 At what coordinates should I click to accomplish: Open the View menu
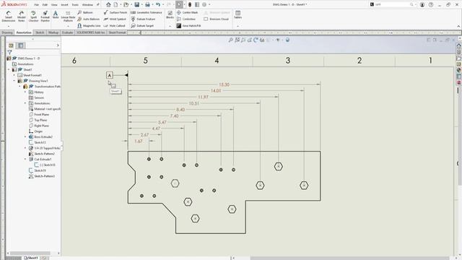(x=54, y=5)
